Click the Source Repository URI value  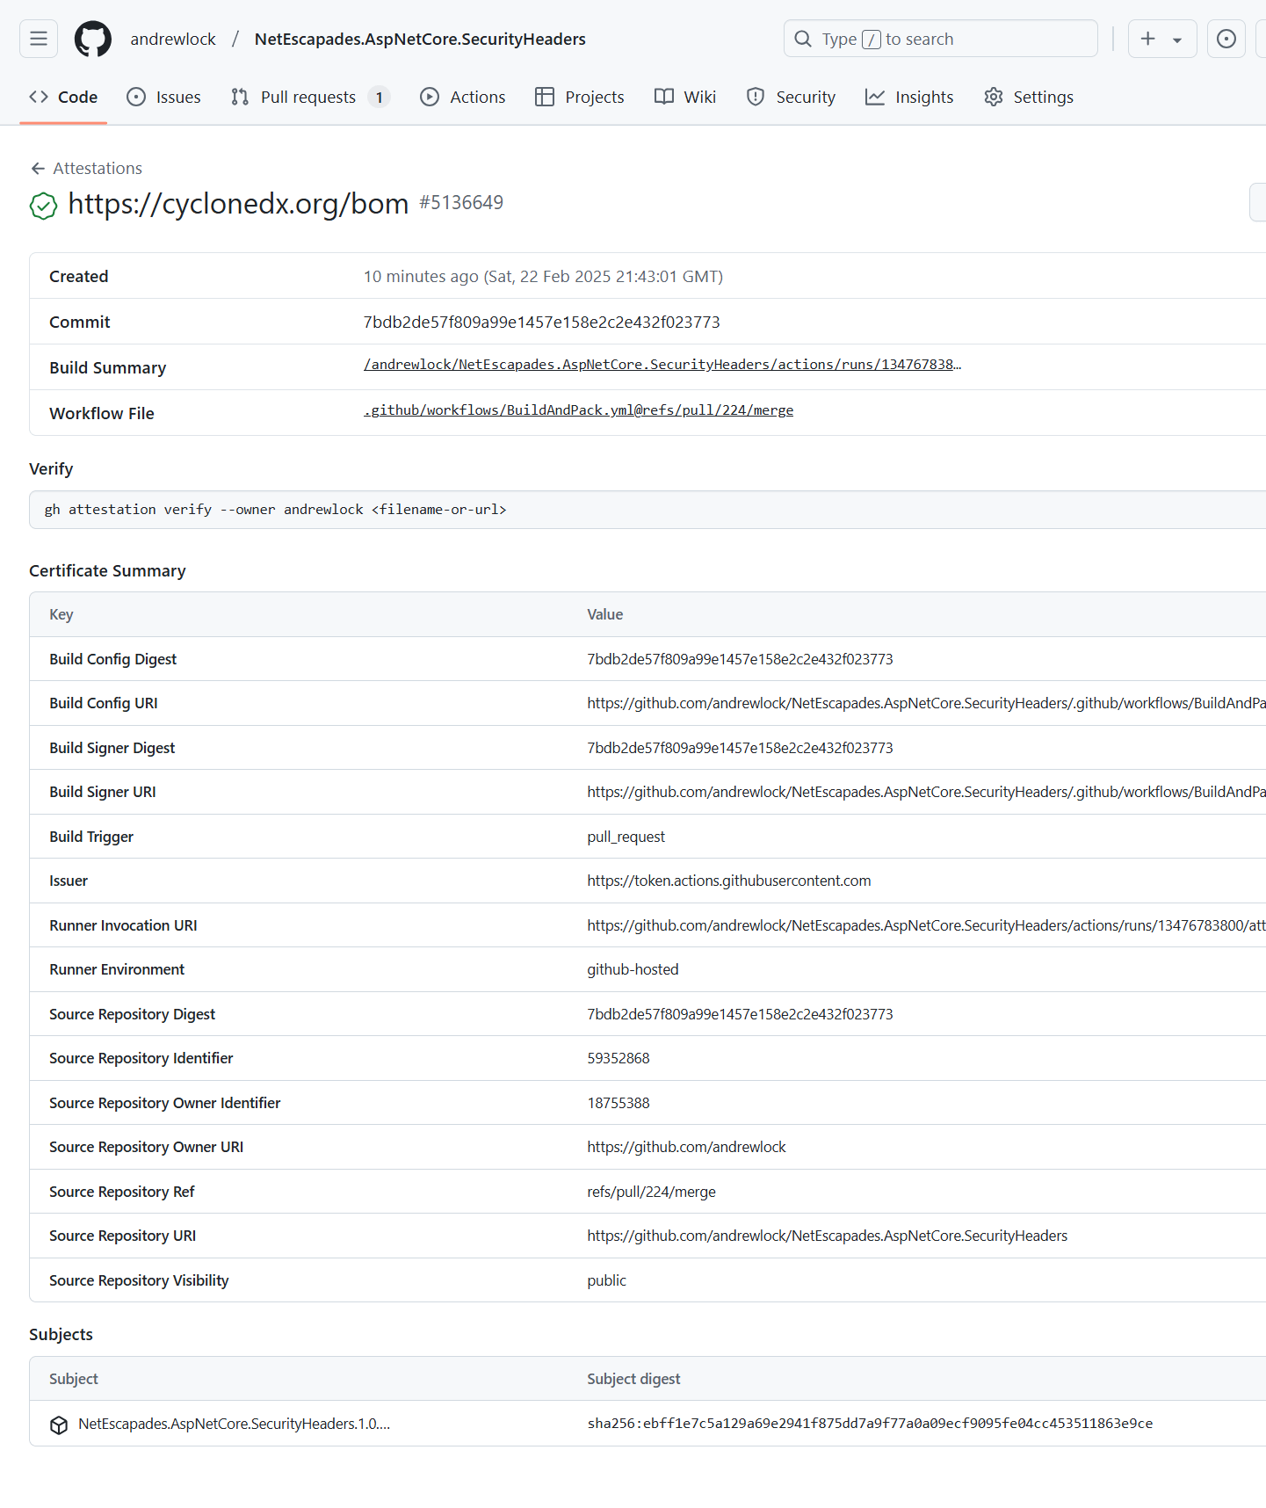pos(828,1236)
